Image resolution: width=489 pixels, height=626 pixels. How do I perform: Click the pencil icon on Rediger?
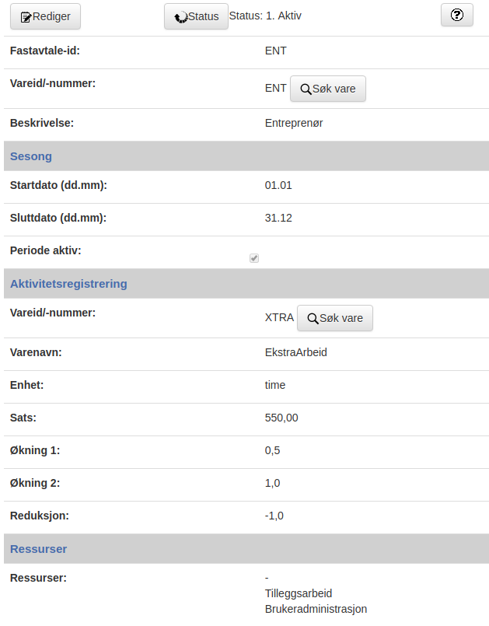[26, 17]
